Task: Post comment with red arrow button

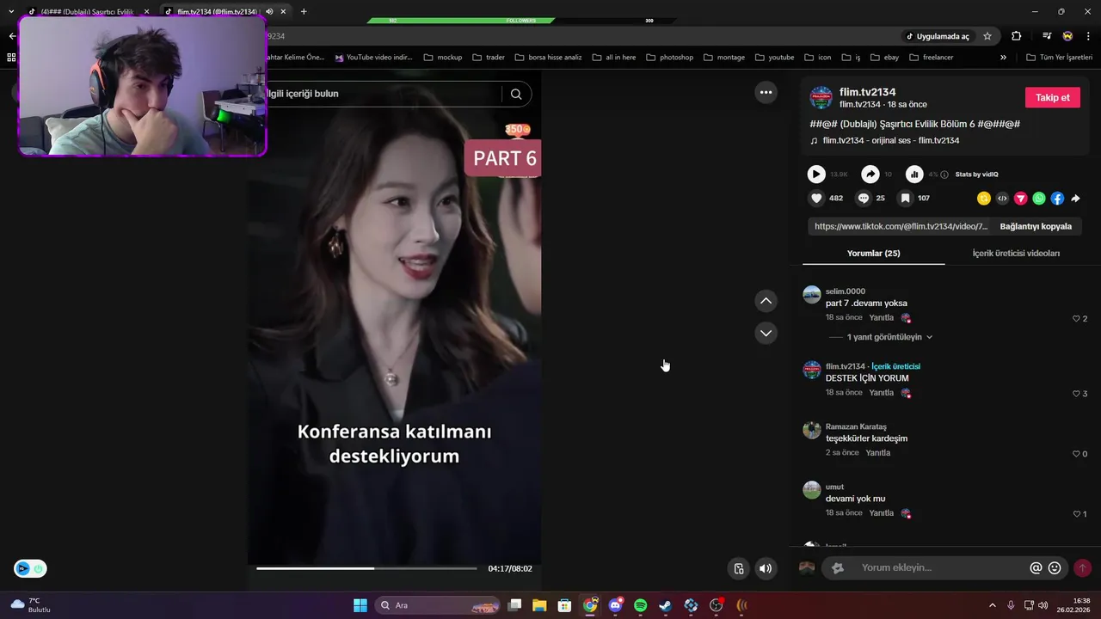Action: pyautogui.click(x=1083, y=567)
